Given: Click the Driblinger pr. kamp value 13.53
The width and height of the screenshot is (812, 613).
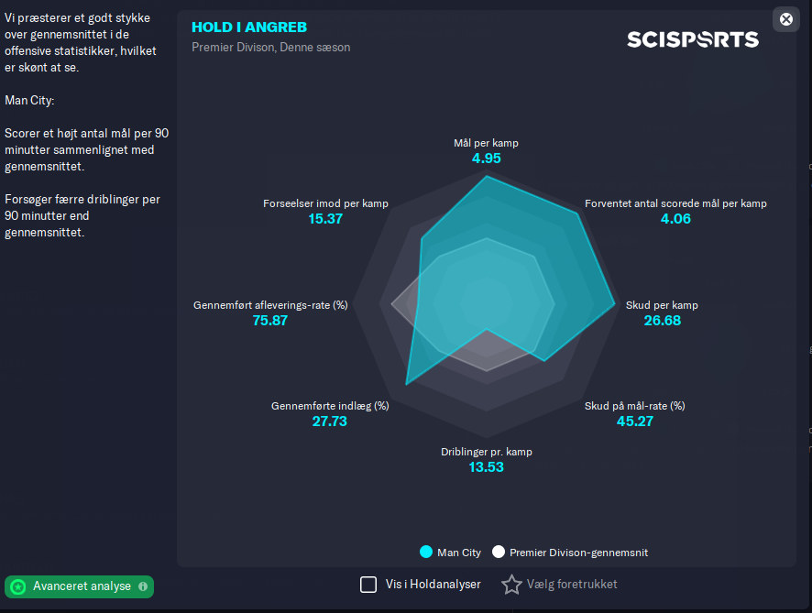Looking at the screenshot, I should (x=487, y=467).
